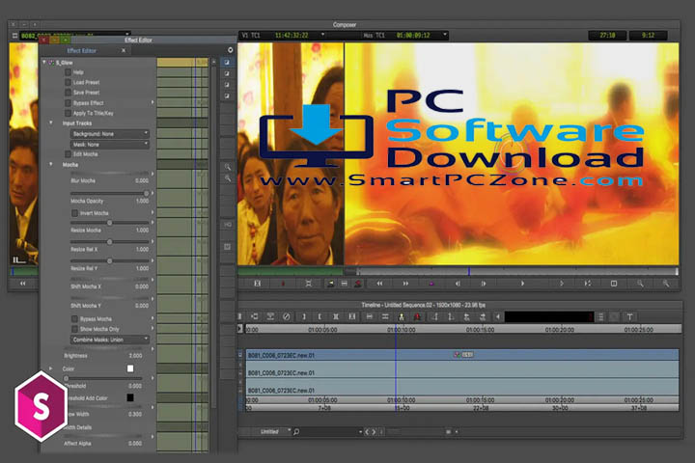Enable the Invert Mocha checkbox

(75, 213)
